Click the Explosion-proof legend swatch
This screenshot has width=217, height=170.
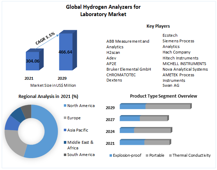pyautogui.click(x=111, y=156)
